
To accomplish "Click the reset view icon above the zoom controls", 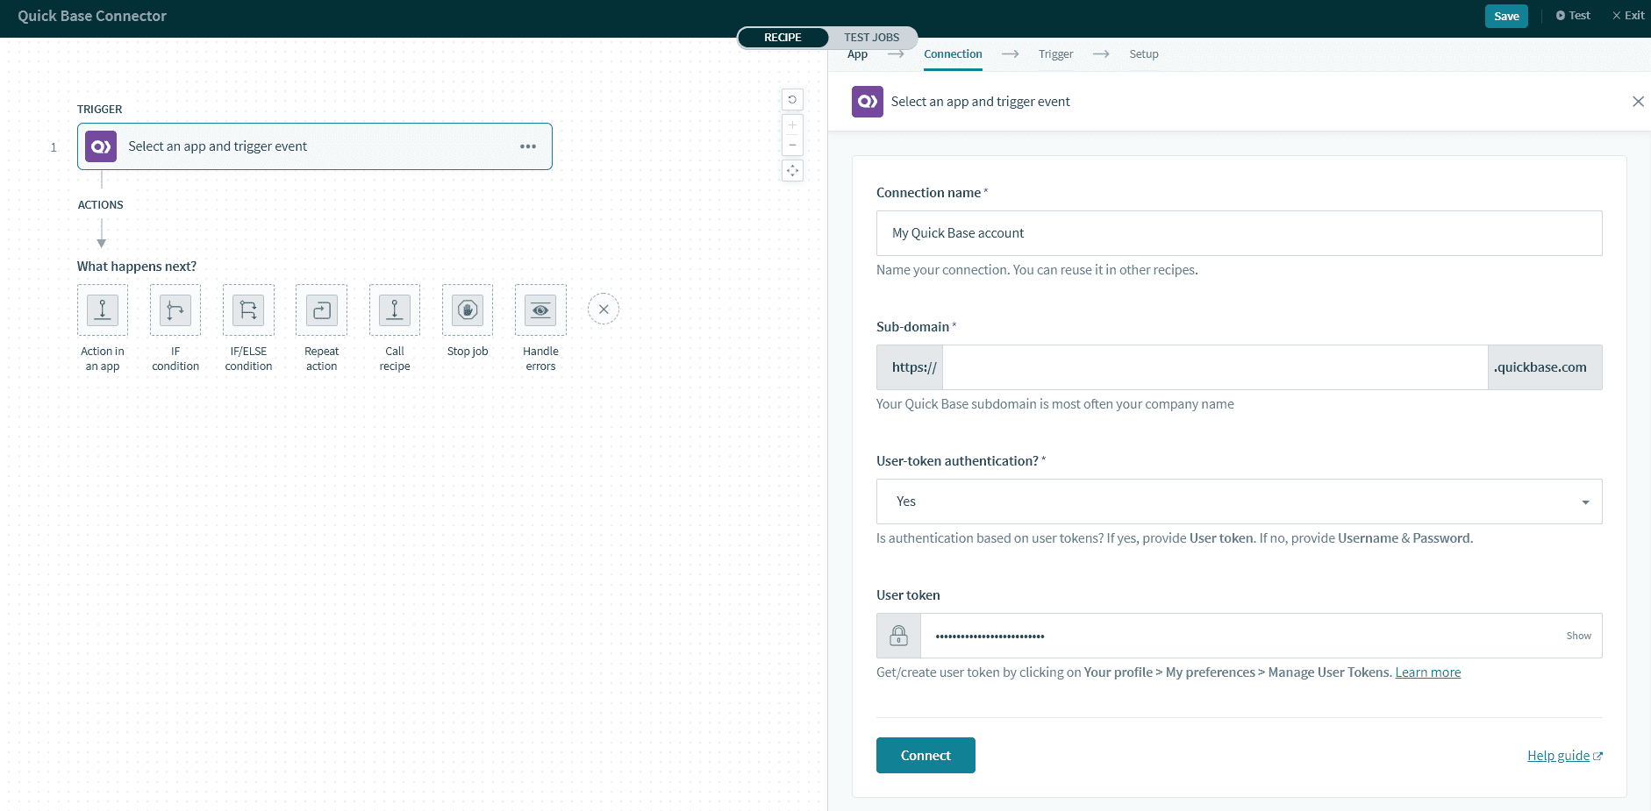I will 792,99.
